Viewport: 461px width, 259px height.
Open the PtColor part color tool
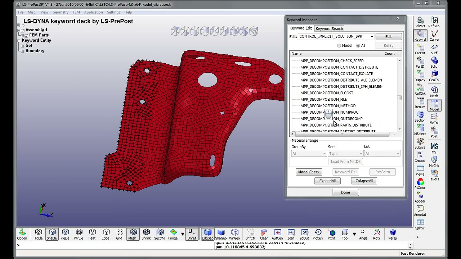[x=420, y=183]
